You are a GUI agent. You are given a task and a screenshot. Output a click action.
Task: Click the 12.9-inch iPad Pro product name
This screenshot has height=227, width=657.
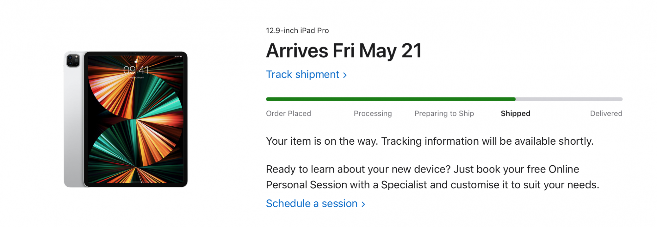[x=297, y=31]
